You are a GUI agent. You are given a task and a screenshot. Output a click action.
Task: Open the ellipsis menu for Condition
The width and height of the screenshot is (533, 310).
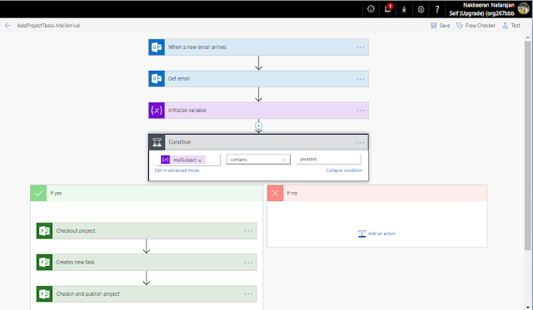click(x=361, y=142)
